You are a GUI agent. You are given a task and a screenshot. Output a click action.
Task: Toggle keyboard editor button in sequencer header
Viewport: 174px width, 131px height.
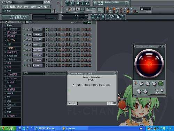pyautogui.click(x=89, y=22)
